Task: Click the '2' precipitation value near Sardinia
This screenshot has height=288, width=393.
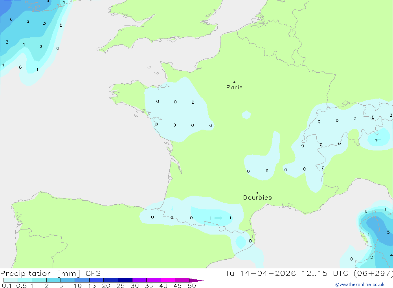Action: [371, 257]
